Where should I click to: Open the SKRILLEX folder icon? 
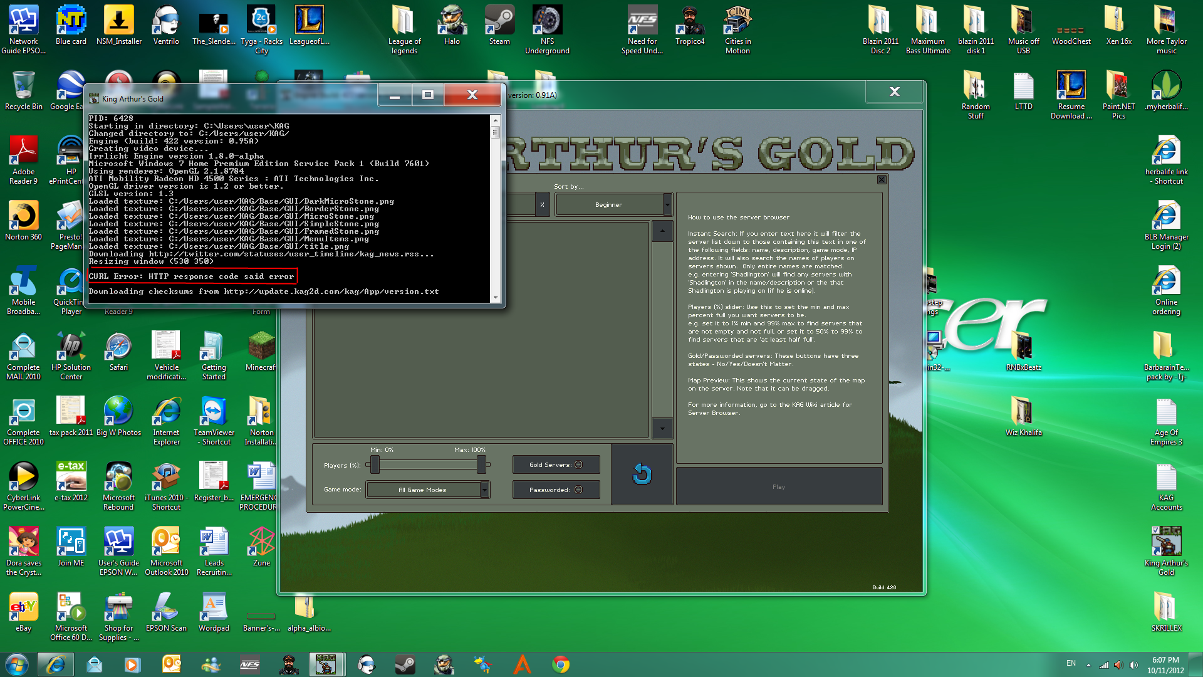(x=1166, y=612)
